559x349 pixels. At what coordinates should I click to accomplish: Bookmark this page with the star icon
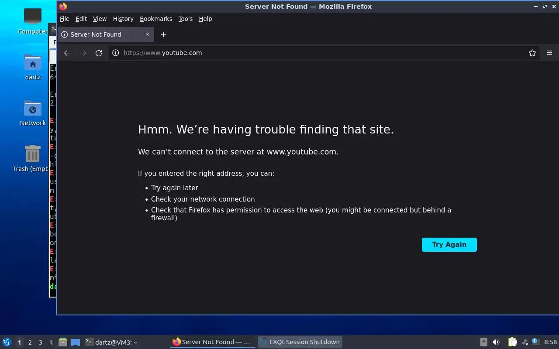pos(532,53)
